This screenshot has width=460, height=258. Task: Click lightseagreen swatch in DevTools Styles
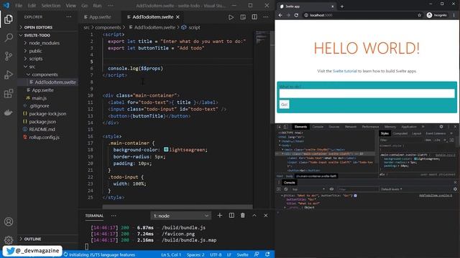coord(415,159)
